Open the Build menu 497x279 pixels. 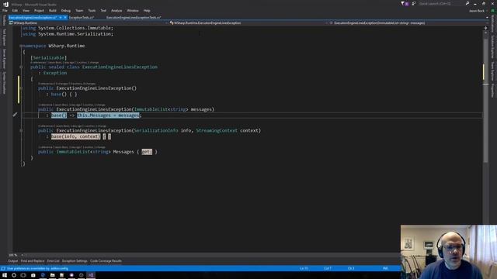(53, 10)
